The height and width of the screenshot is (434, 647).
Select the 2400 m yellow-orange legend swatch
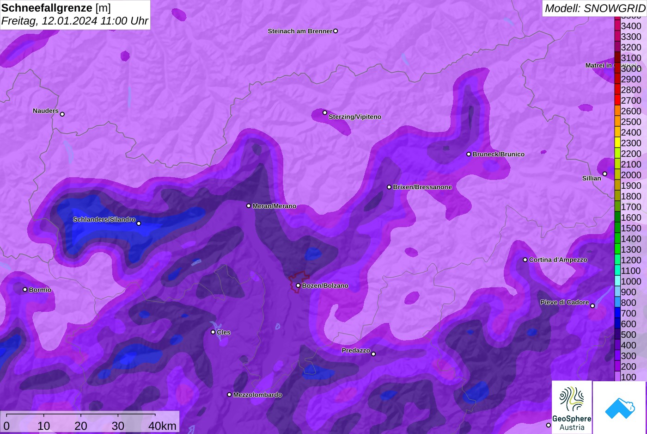[x=617, y=132]
